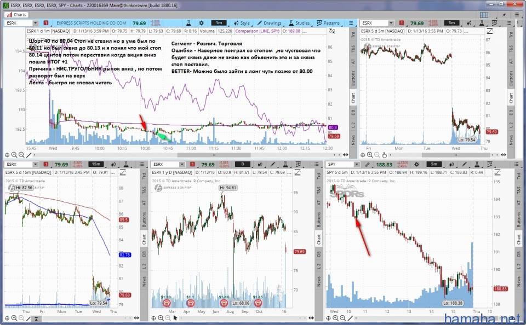Screen dimensions: 526x325
Task: Click the collapse button under ESRX 15m chart
Action: (36, 318)
